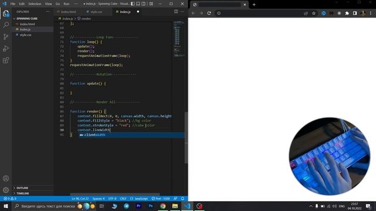This screenshot has height=211, width=376.
Task: Open the overflow menu ellipsis in the menu bar
Action: 76,4
